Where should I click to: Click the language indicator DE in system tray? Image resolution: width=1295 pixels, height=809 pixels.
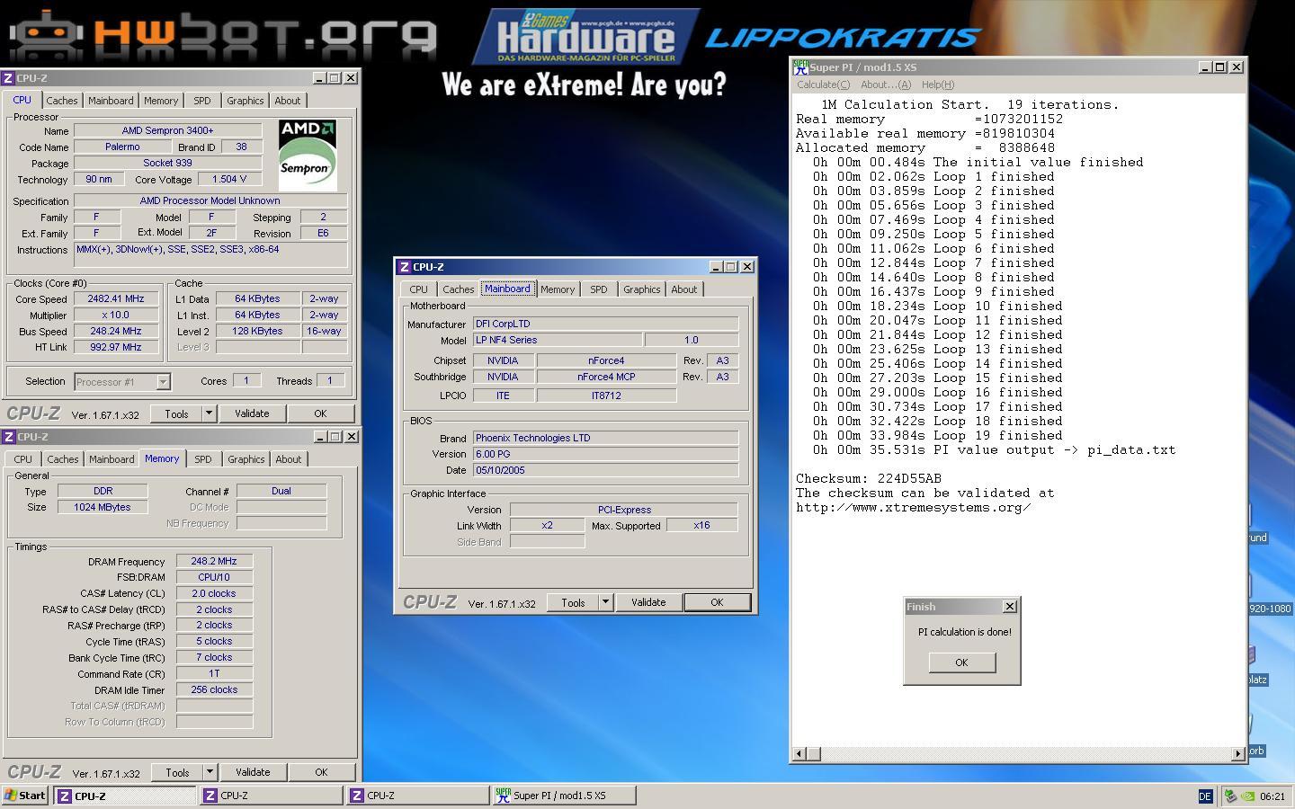pos(1205,796)
